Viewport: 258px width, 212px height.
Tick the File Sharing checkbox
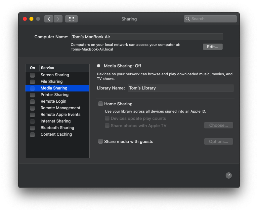click(32, 82)
